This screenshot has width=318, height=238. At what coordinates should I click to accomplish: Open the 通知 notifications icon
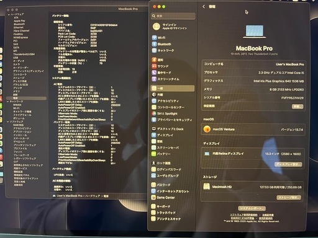tap(154, 60)
